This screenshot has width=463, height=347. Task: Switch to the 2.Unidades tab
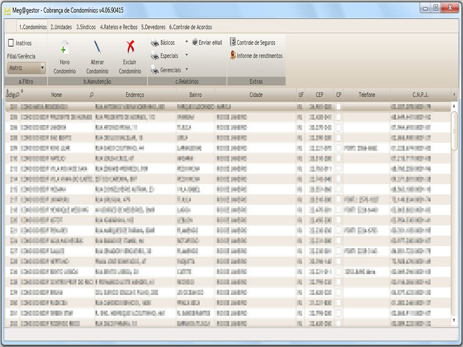61,27
